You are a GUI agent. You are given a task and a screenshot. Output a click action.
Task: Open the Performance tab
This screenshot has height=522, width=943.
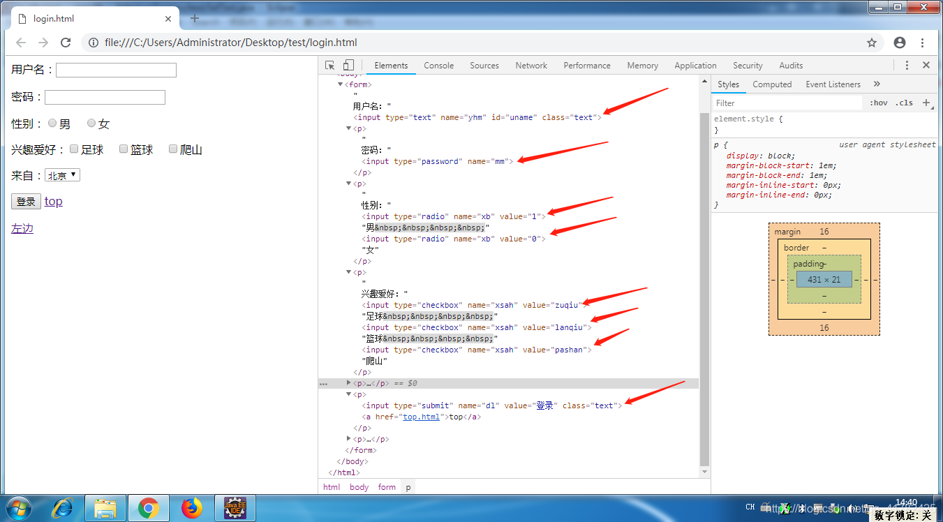pos(587,65)
